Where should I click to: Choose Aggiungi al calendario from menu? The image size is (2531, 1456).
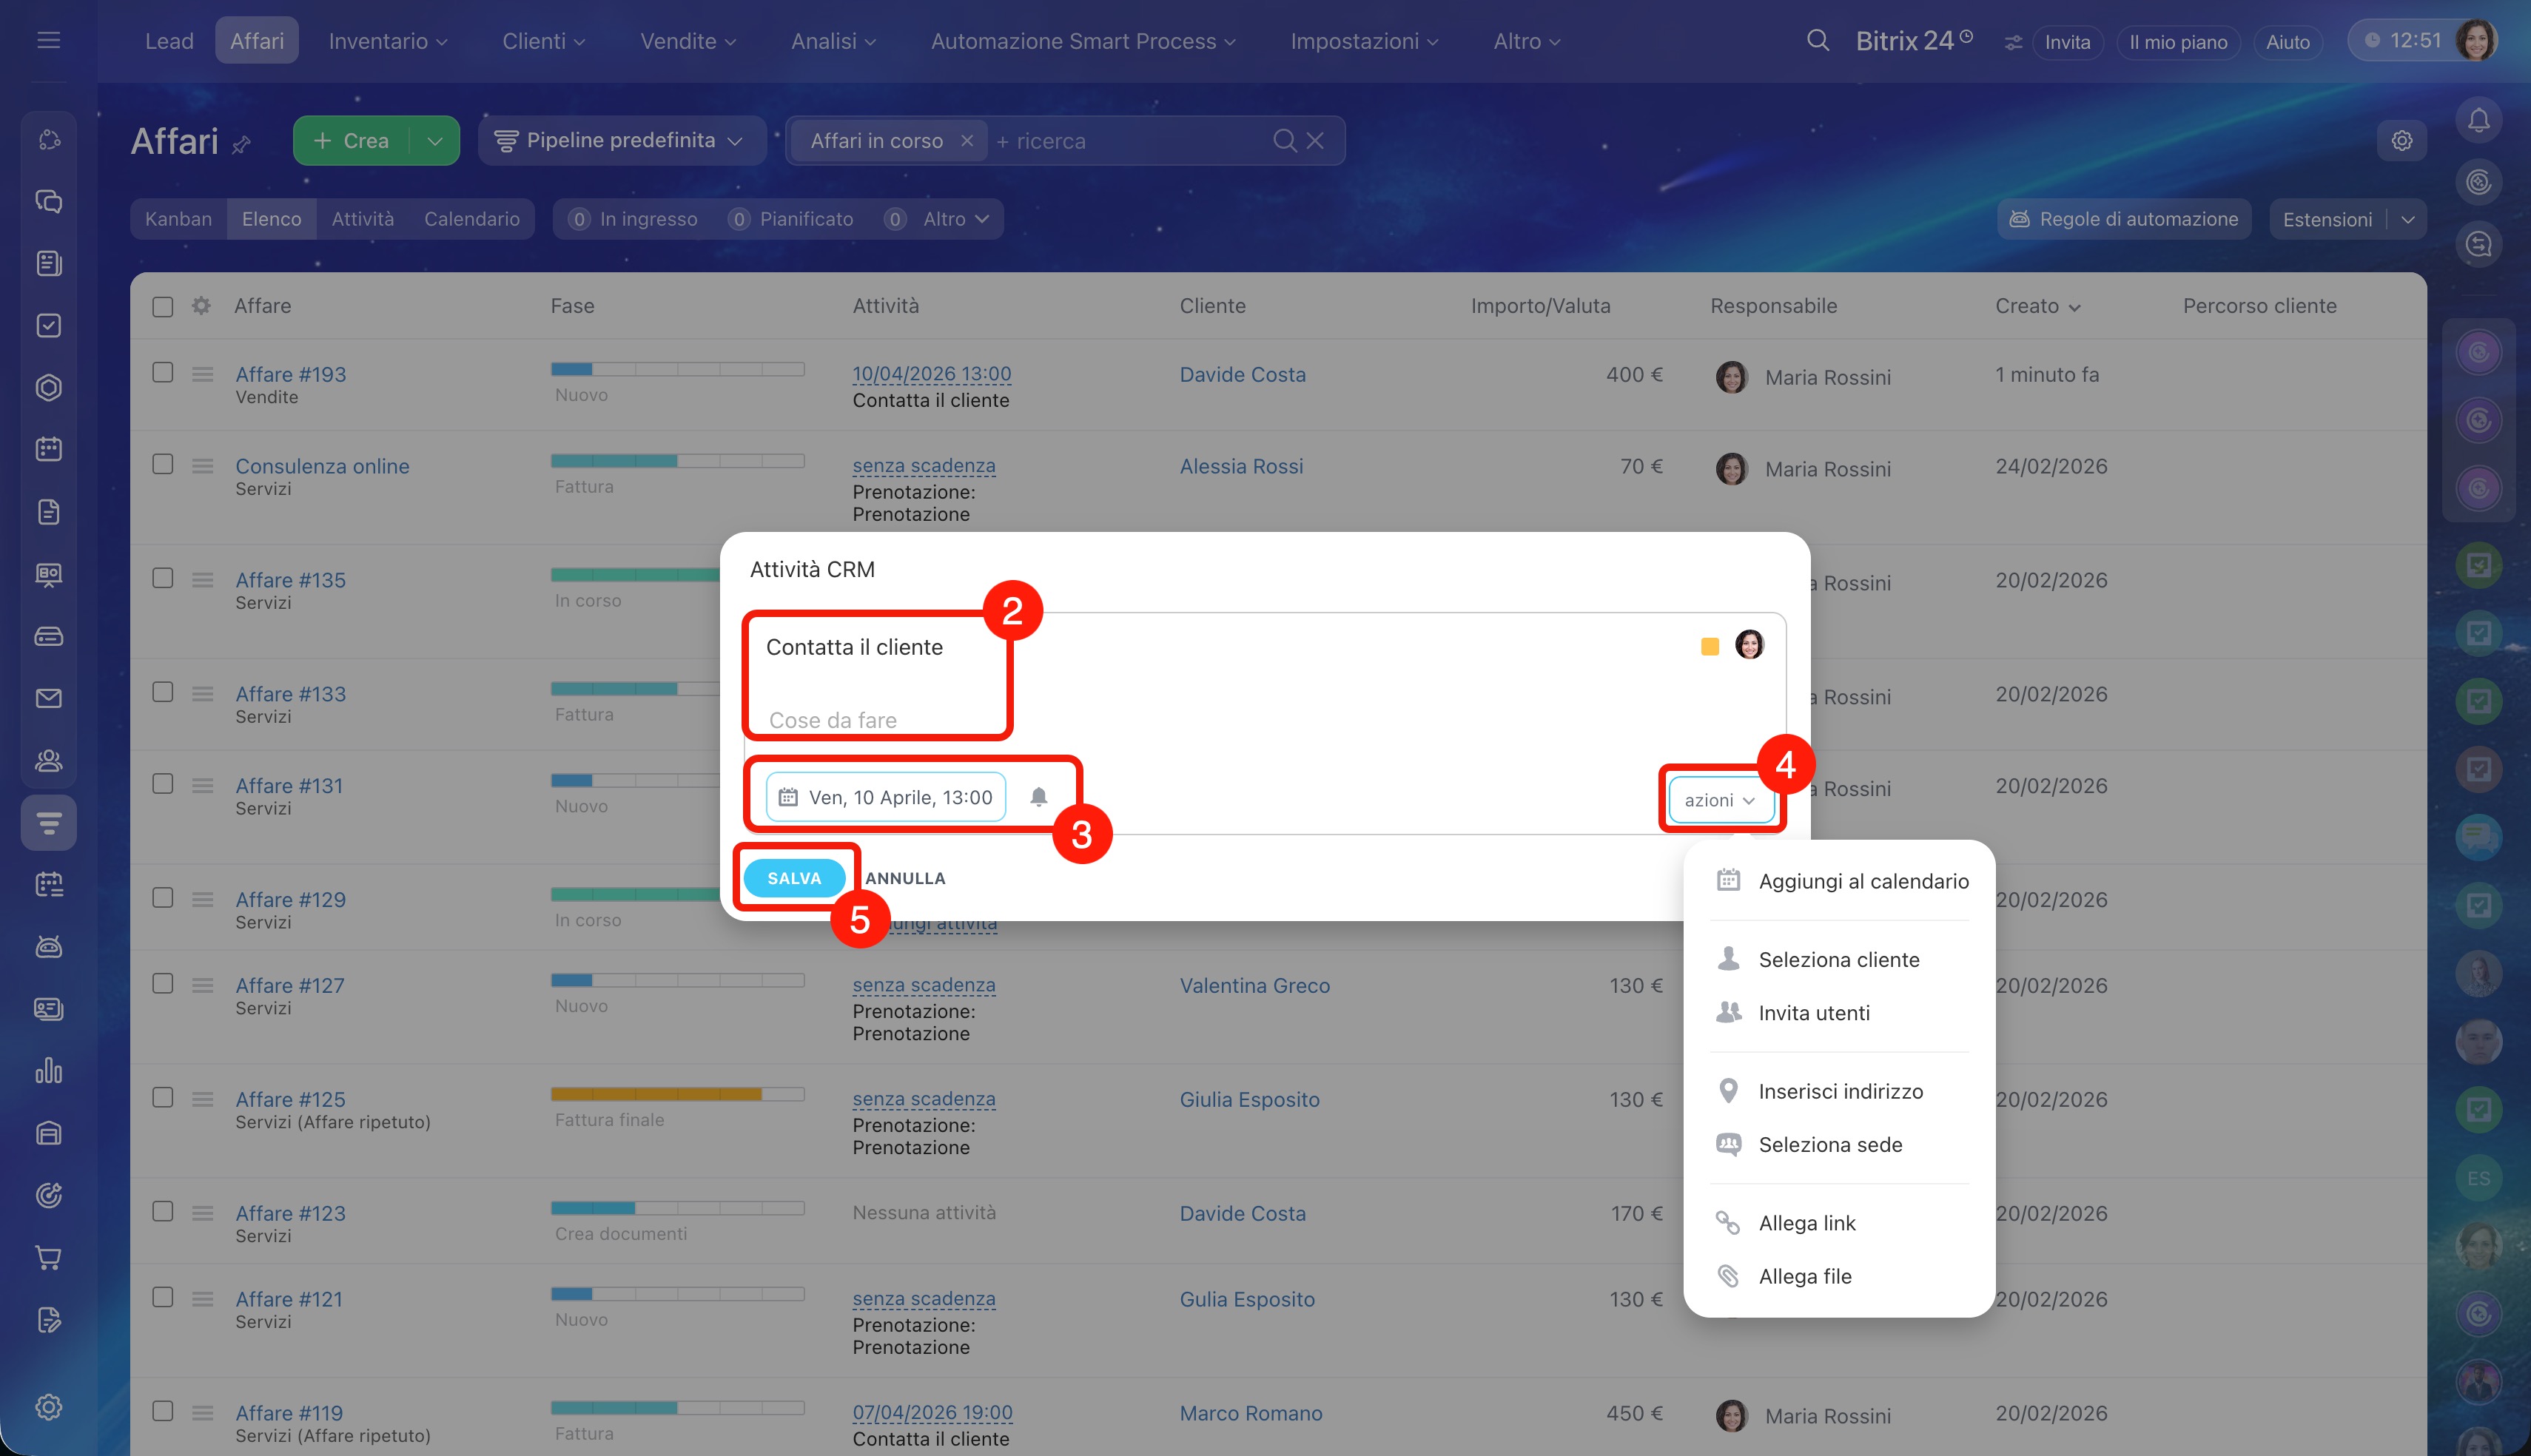pos(1862,881)
